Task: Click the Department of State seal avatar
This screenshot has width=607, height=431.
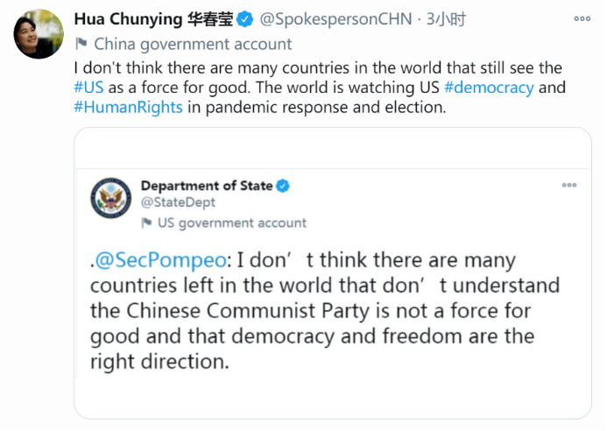Action: [x=111, y=198]
